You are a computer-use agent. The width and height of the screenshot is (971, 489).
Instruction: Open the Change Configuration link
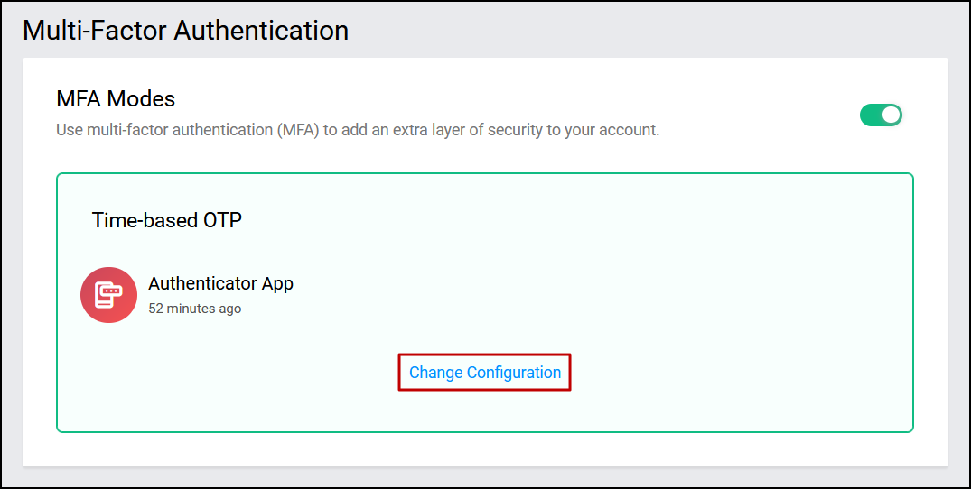click(x=485, y=373)
